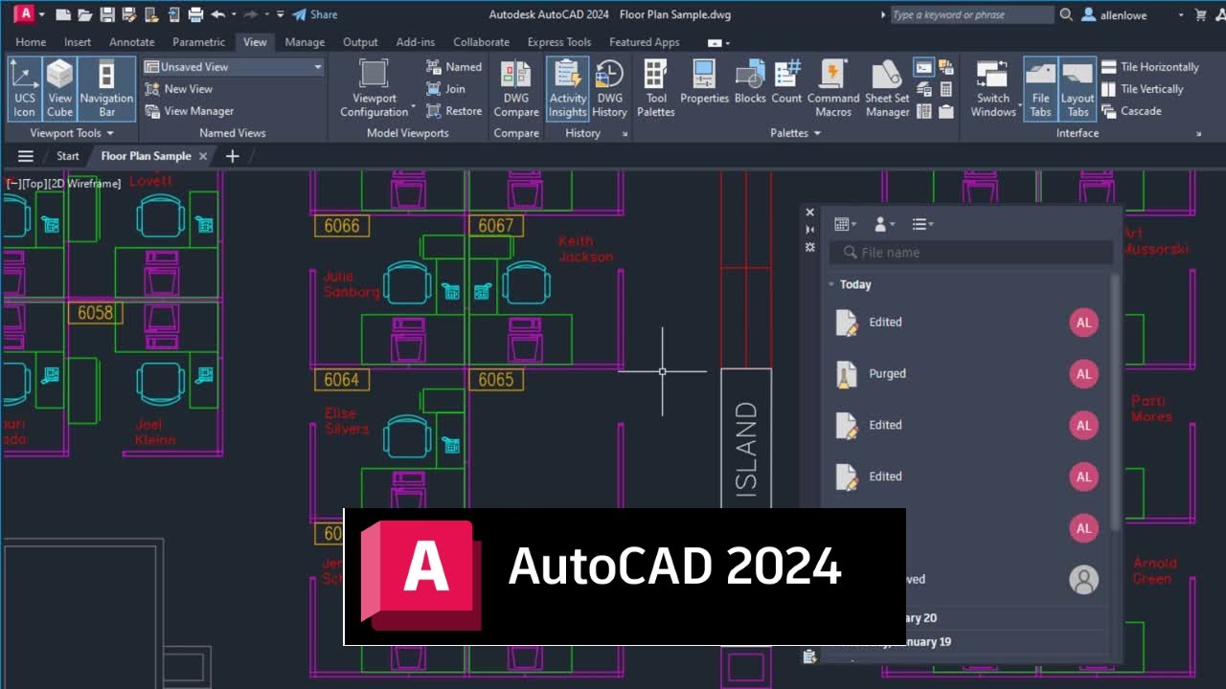Open the Unsaved View dropdown

click(234, 67)
